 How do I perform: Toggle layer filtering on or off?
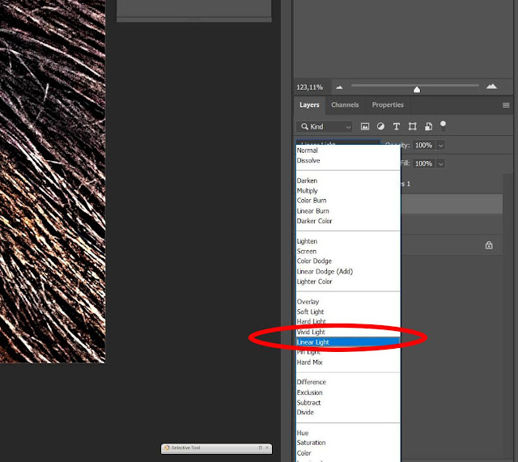point(443,126)
